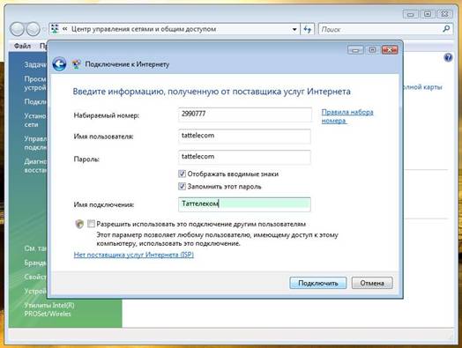The width and height of the screenshot is (462, 348).
Task: Open help via blue question mark icon
Action: [448, 57]
